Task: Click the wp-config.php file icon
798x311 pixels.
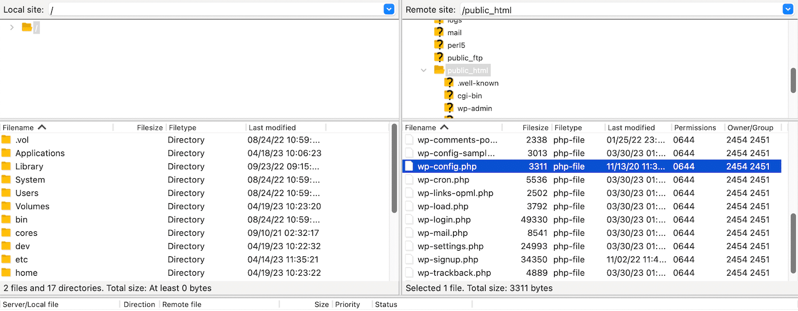Action: pyautogui.click(x=409, y=166)
